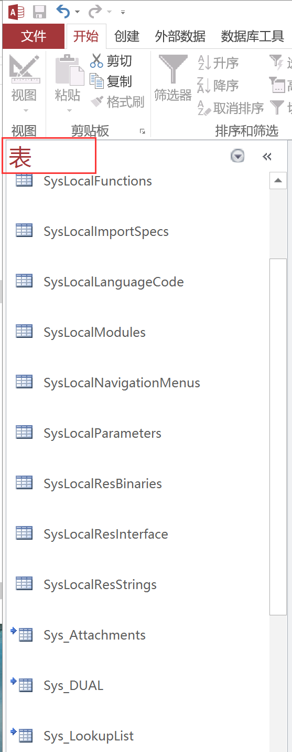Image resolution: width=292 pixels, height=752 pixels.
Task: Collapse the navigation pane with double chevron
Action: 267,156
